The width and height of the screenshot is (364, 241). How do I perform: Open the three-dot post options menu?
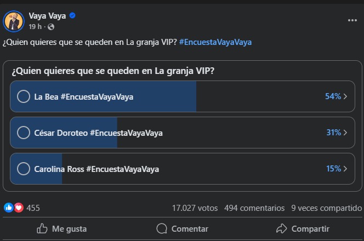352,20
